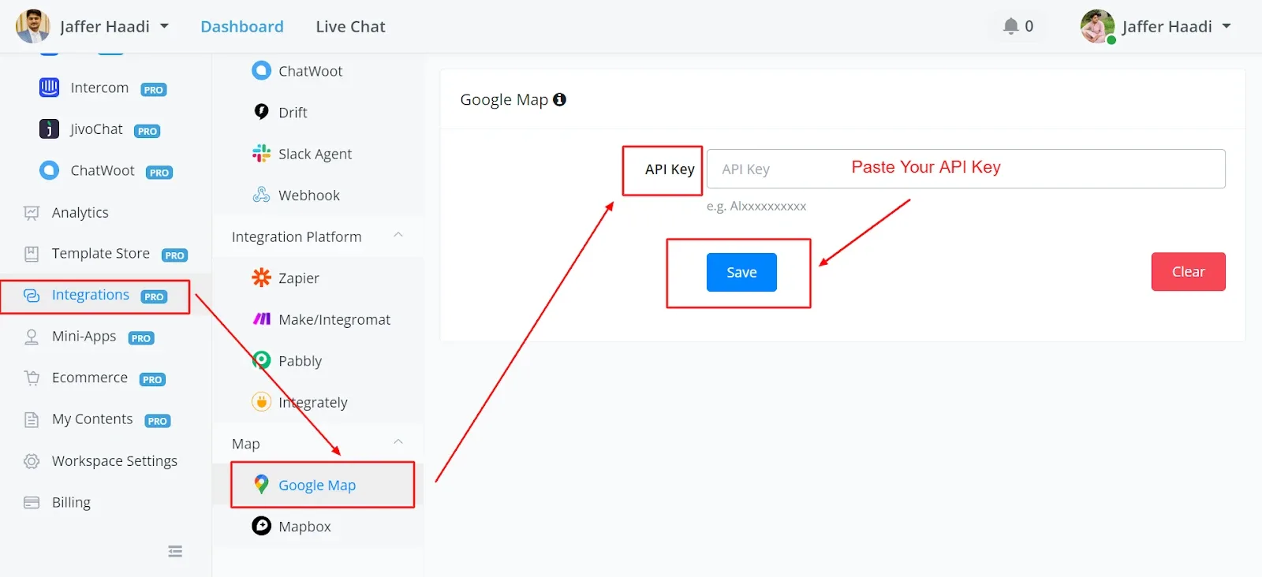Click the ChatWoot logo icon in left sidebar
The width and height of the screenshot is (1262, 577).
49,170
